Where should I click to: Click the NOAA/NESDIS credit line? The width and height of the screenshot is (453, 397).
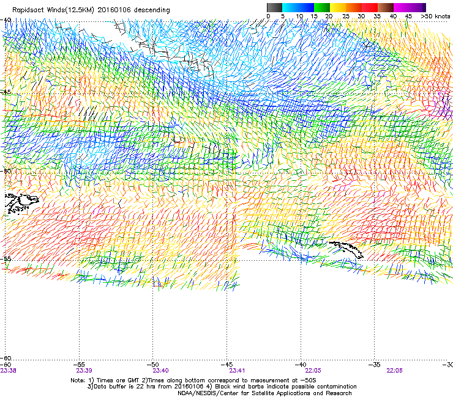tap(264, 393)
